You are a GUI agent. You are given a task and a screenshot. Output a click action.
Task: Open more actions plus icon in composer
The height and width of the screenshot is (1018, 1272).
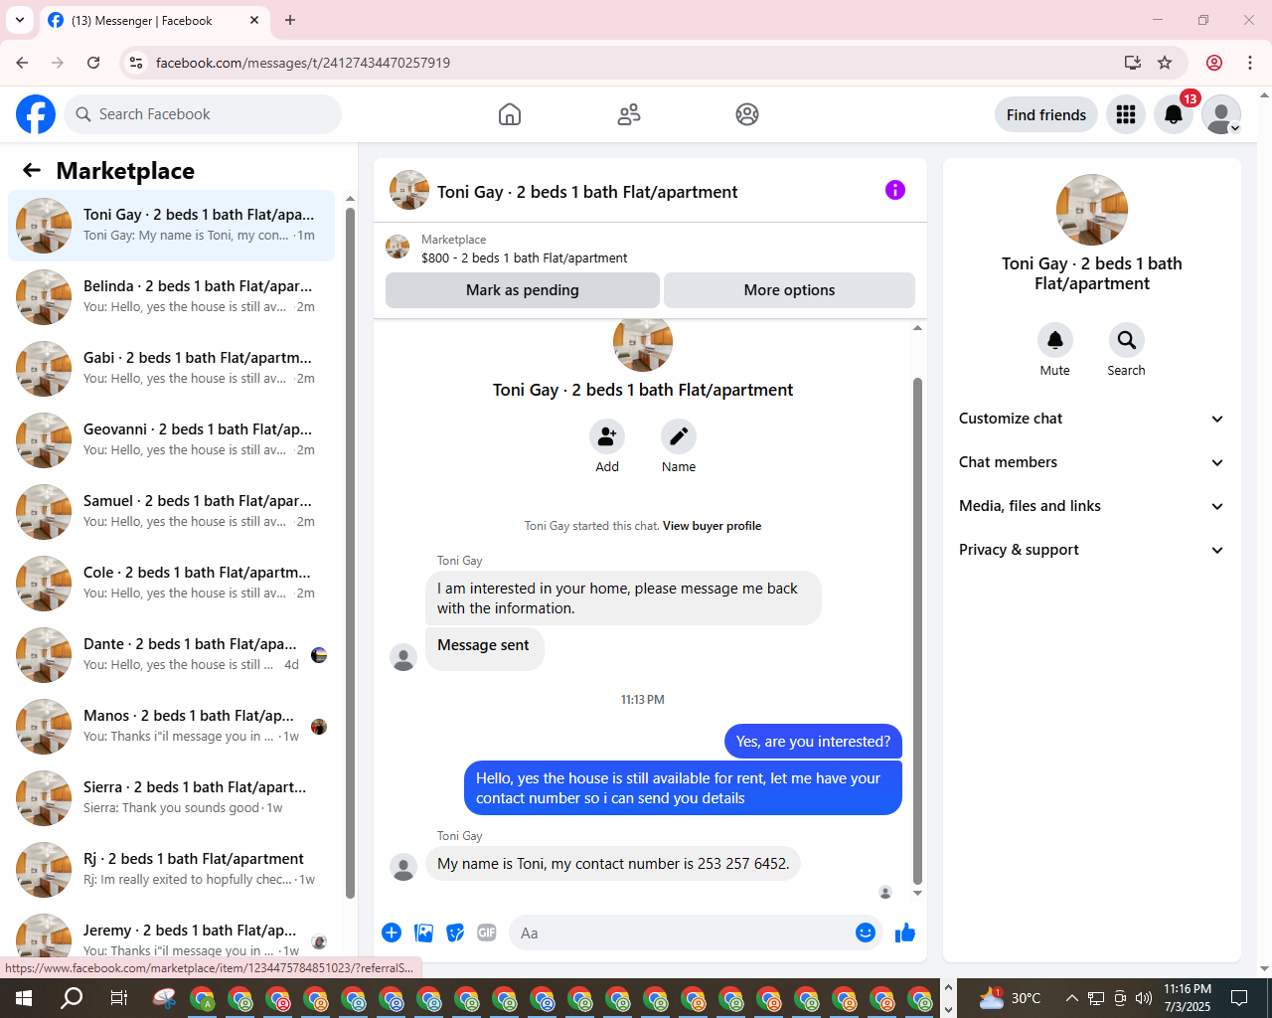[x=392, y=933]
